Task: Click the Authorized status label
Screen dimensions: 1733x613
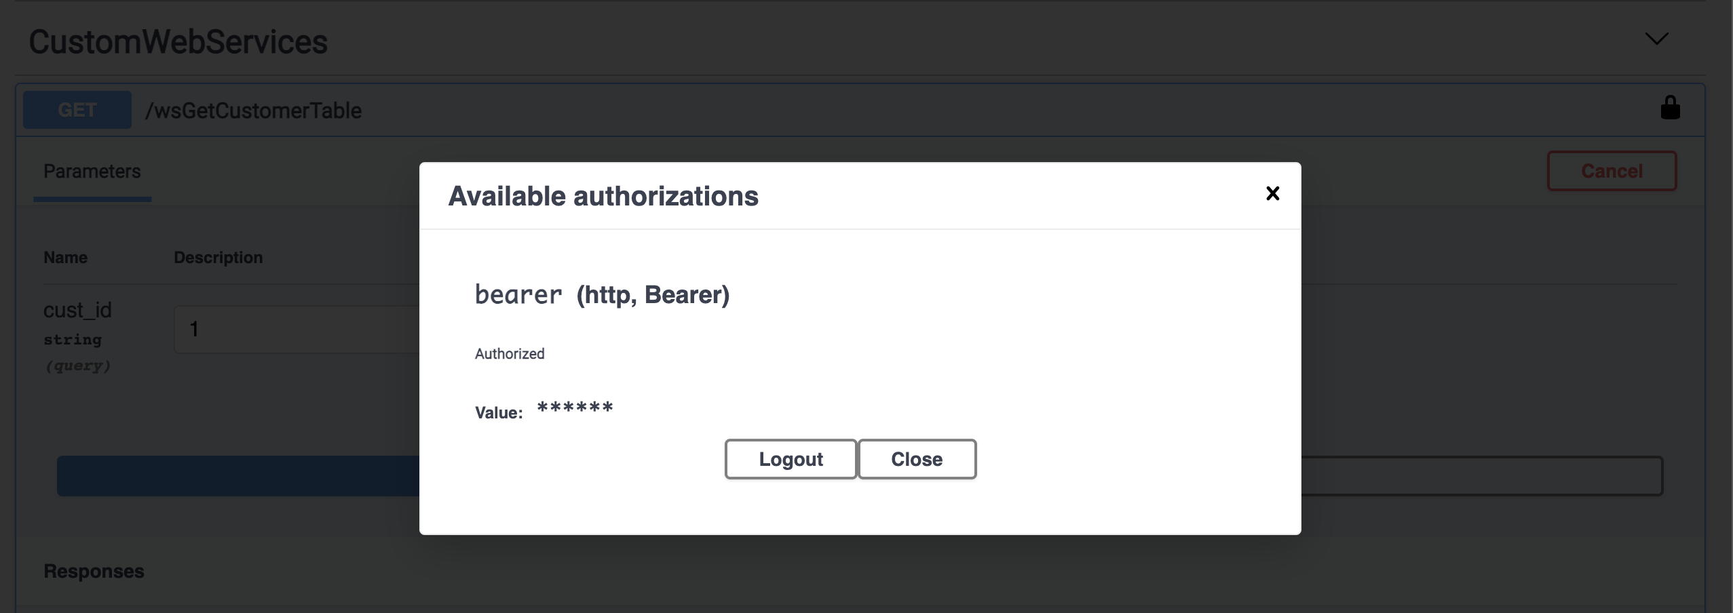Action: 509,353
